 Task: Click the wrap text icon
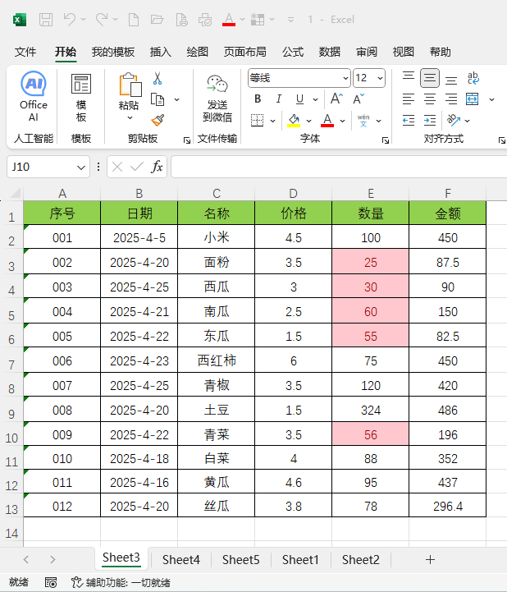[x=473, y=78]
